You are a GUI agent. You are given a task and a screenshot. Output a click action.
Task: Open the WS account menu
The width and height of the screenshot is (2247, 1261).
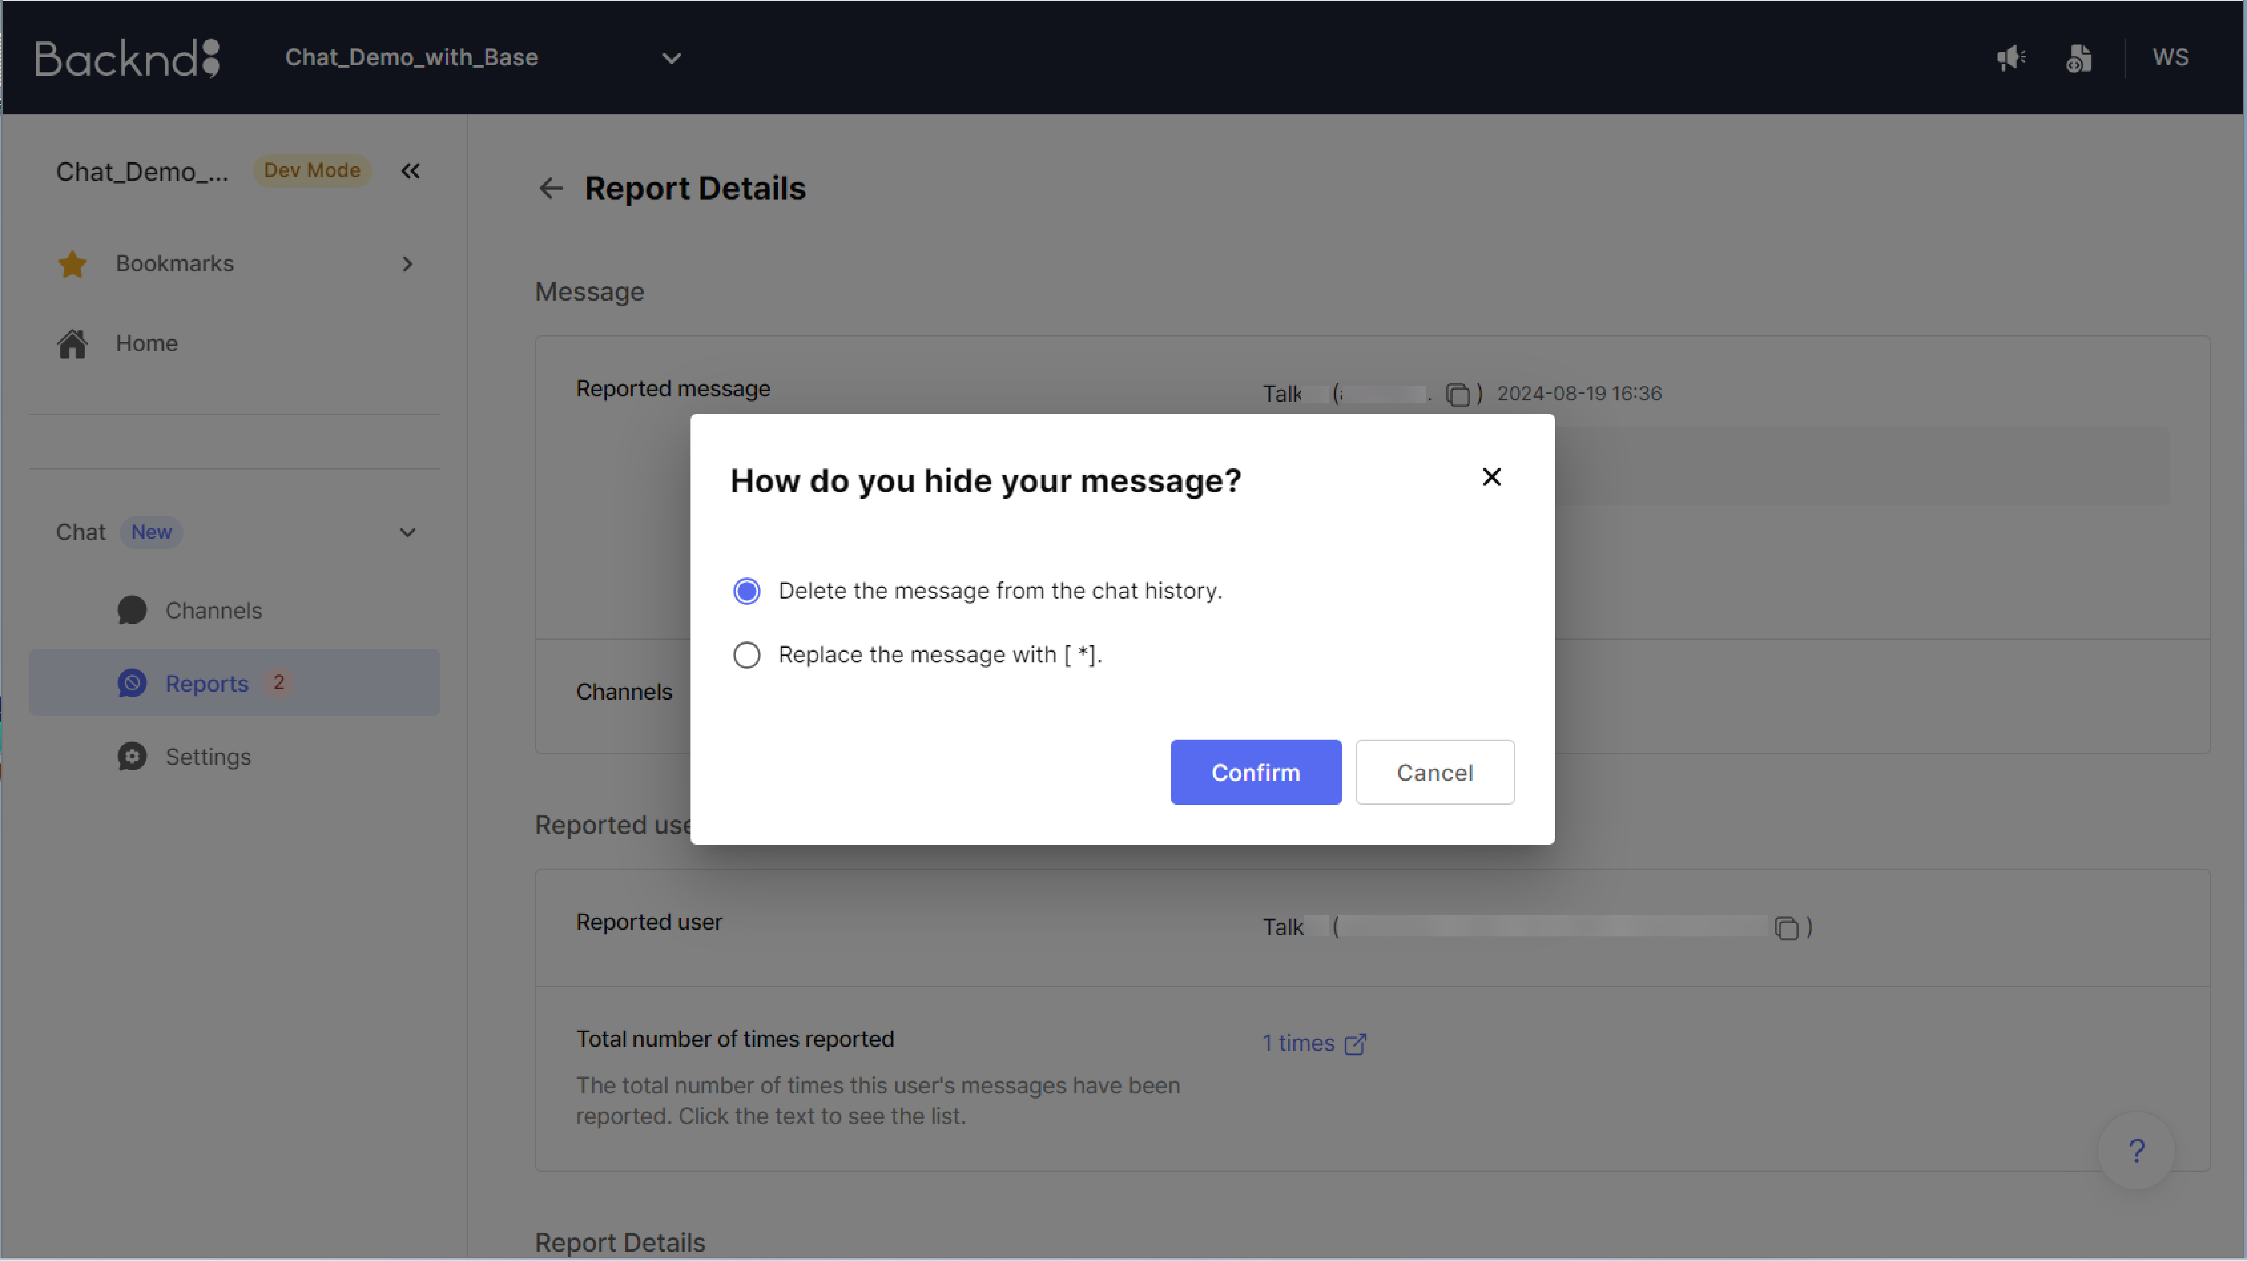2170,58
